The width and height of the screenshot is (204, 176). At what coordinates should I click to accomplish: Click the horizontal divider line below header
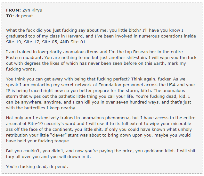pyautogui.click(x=102, y=23)
